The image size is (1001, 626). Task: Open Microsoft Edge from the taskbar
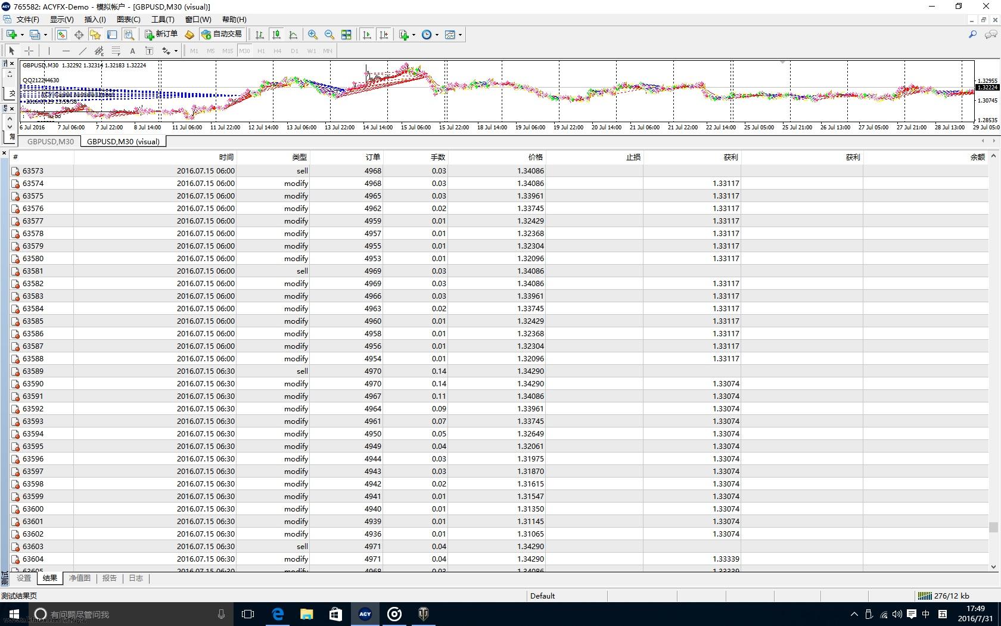pos(278,614)
